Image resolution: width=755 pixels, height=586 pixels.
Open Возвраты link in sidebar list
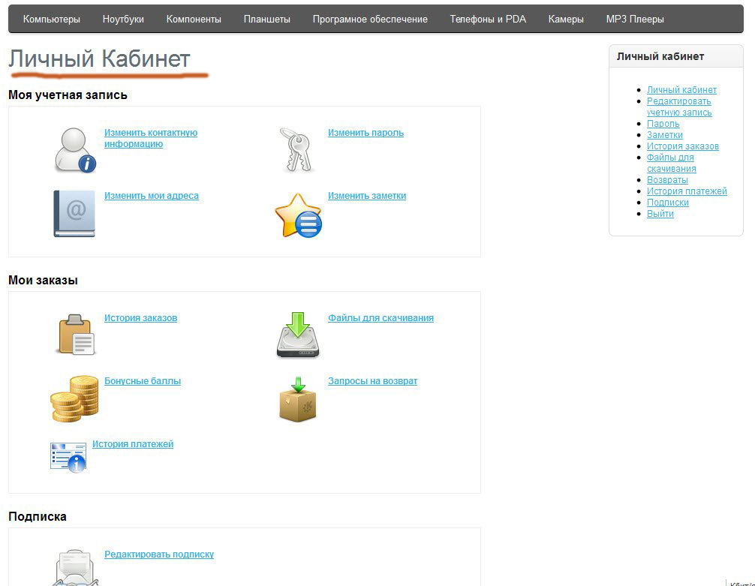[x=667, y=180]
